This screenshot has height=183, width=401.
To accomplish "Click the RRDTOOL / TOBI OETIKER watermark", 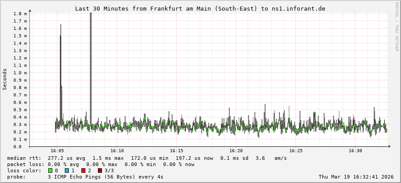I will (x=396, y=27).
